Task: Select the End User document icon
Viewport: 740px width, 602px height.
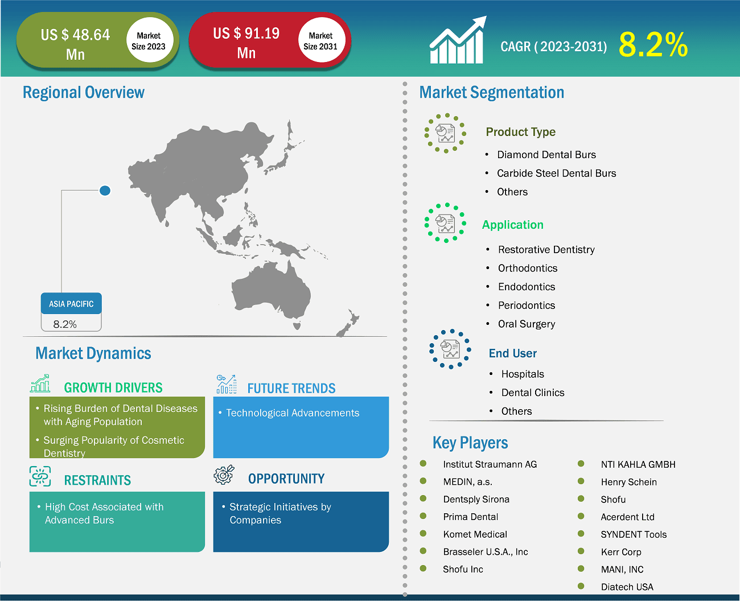Action: 450,349
